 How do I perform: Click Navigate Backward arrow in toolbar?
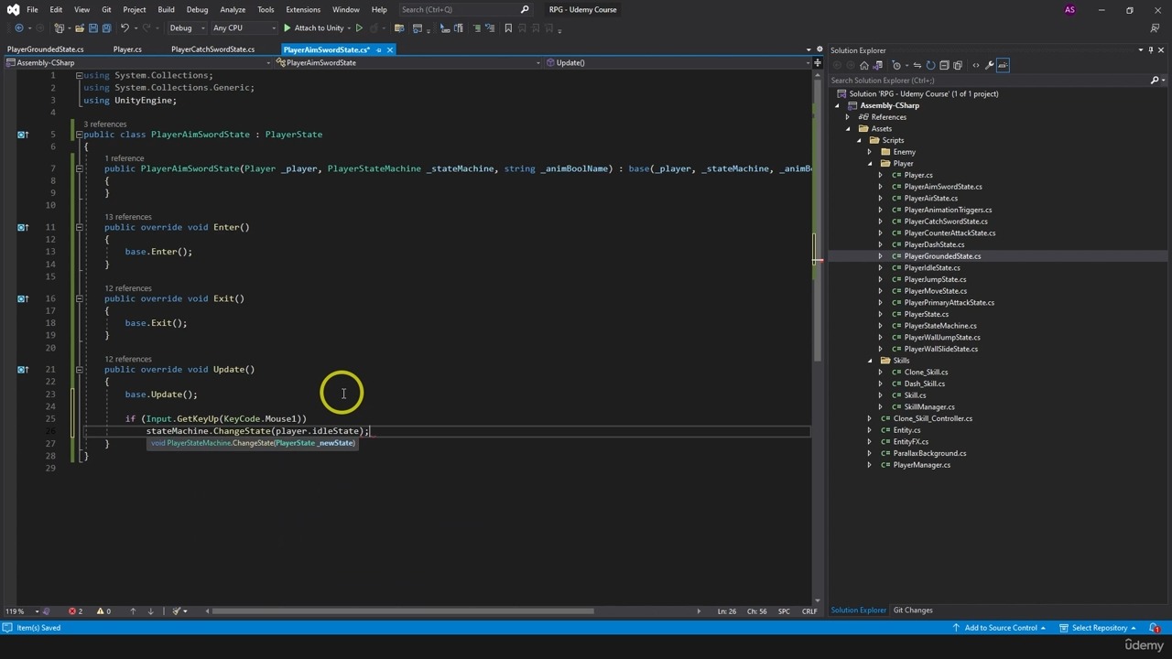coord(19,27)
